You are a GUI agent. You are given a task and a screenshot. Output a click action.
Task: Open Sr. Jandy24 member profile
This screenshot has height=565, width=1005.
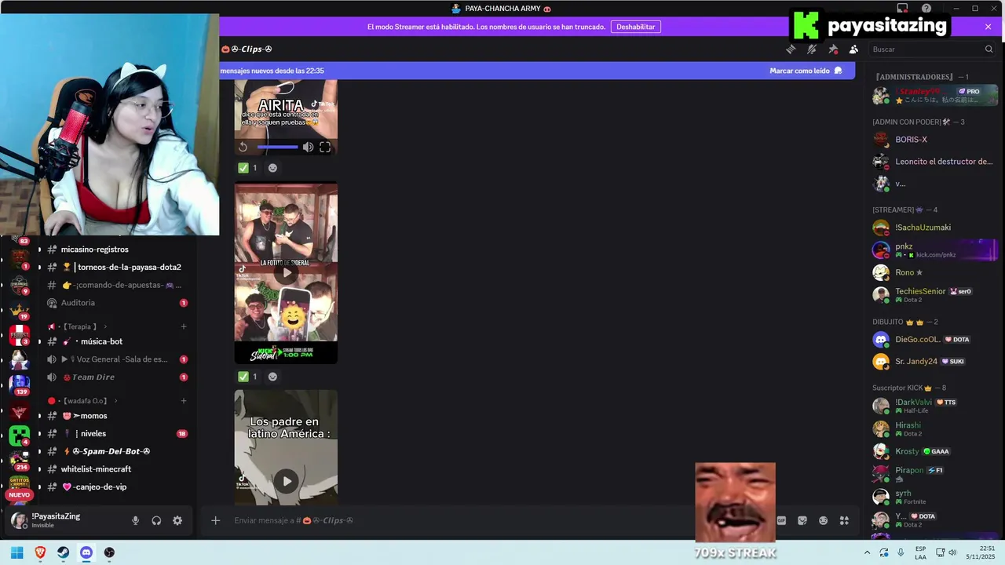(934, 362)
